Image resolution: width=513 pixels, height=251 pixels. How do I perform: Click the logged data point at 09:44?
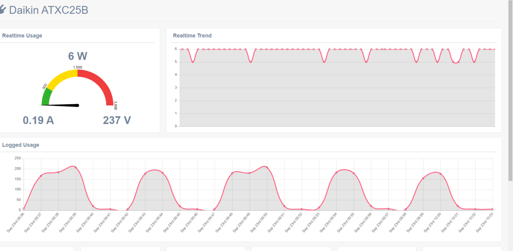coord(163,173)
